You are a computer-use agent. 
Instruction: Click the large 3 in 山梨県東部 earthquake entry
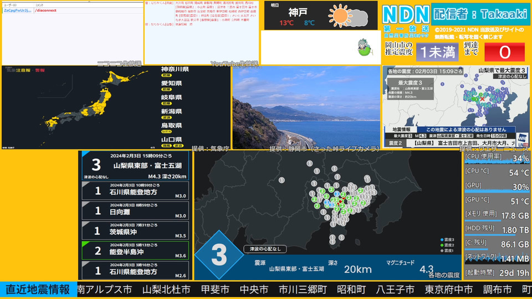coord(96,165)
